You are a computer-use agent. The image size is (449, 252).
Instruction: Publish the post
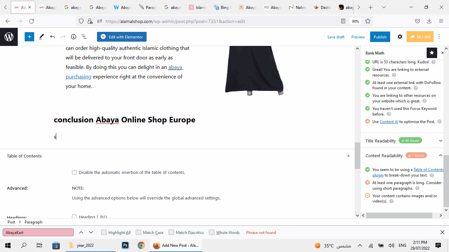point(380,37)
